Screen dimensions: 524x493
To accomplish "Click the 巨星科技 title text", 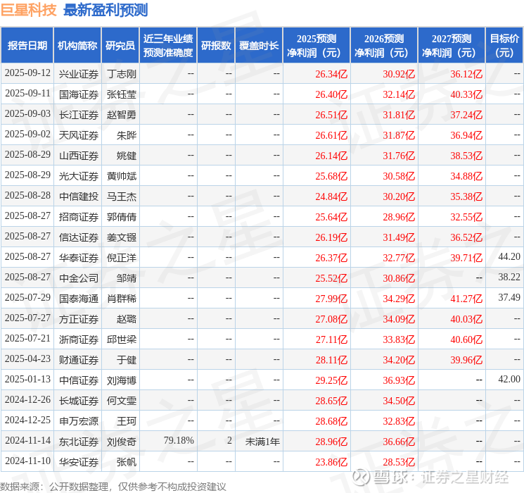I will pos(28,10).
